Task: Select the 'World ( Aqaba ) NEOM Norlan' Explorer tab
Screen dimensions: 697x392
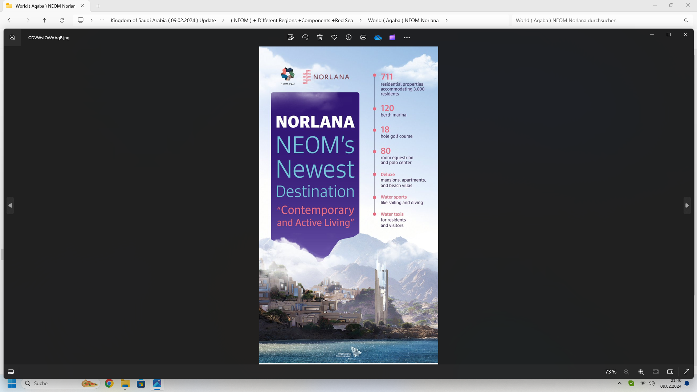Action: click(45, 6)
